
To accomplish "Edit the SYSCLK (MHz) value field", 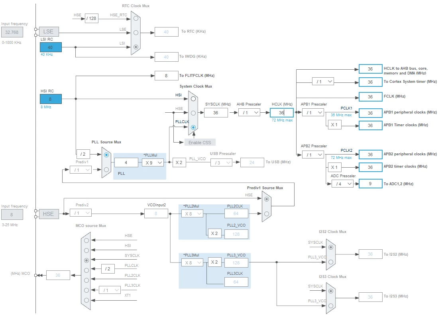I will [216, 113].
